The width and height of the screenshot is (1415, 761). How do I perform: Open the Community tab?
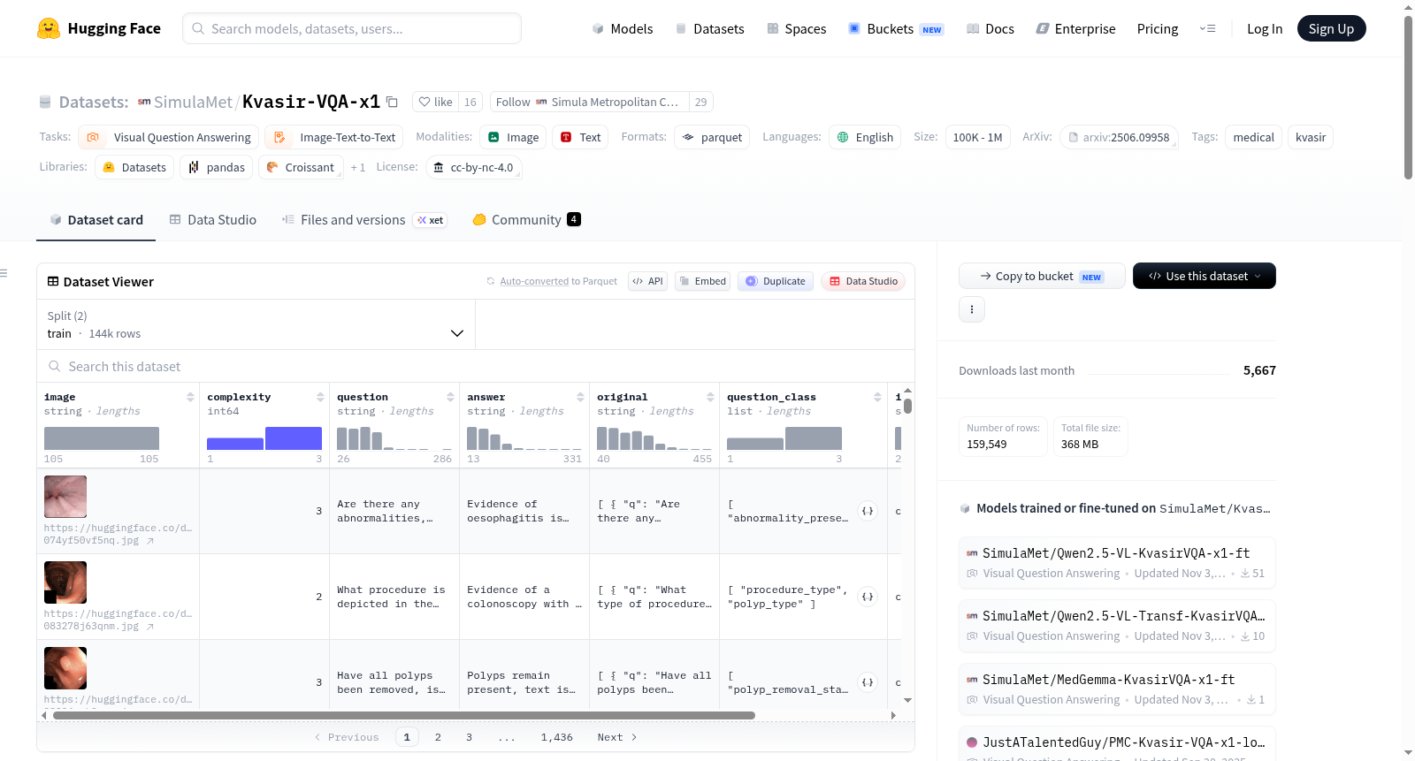coord(526,220)
